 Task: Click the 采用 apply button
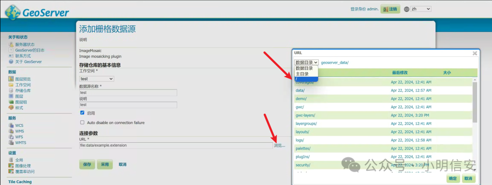105,165
